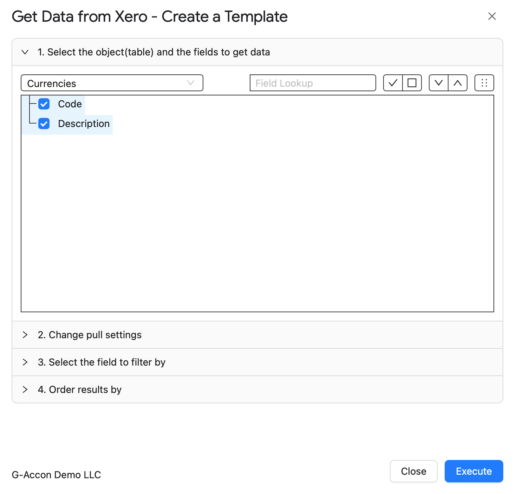This screenshot has width=517, height=494.
Task: Expand section 2 Change pull settings
Action: point(257,335)
